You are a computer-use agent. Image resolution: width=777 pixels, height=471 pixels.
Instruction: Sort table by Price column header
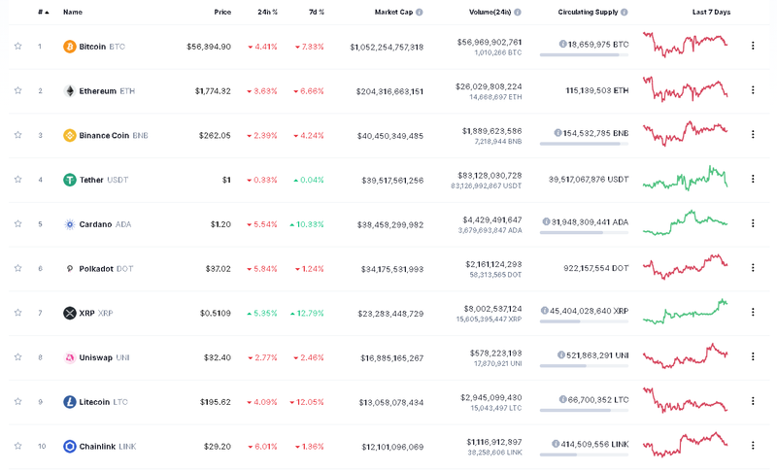click(x=222, y=12)
